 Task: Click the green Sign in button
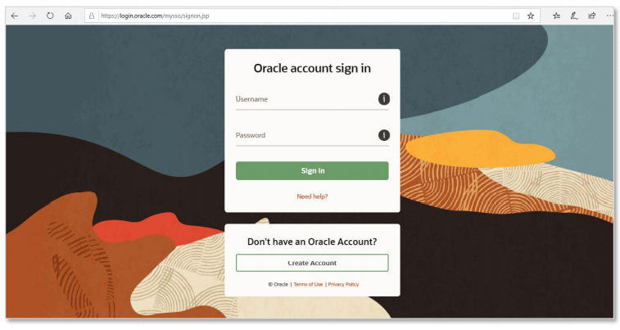point(312,170)
